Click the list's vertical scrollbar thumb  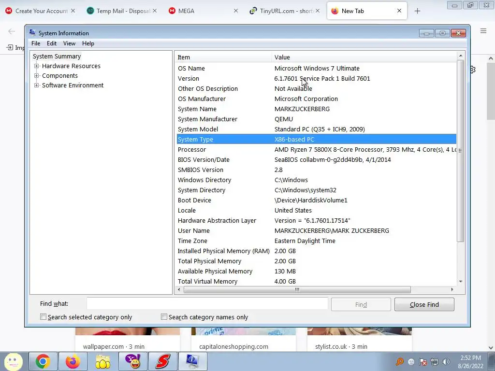461,151
